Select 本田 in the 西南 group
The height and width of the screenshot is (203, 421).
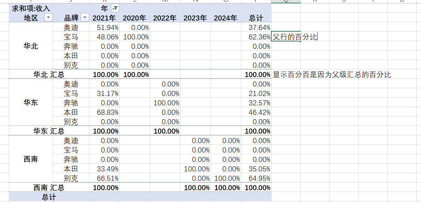(71, 169)
